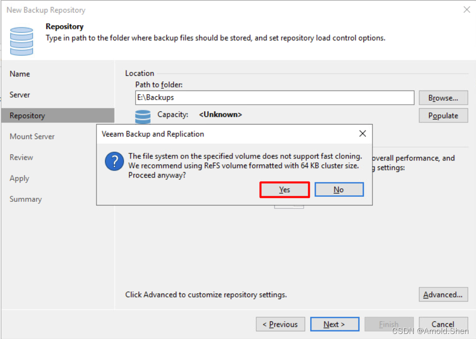Cancel the New Backup Repository wizard
This screenshot has width=476, height=339.
(x=443, y=324)
